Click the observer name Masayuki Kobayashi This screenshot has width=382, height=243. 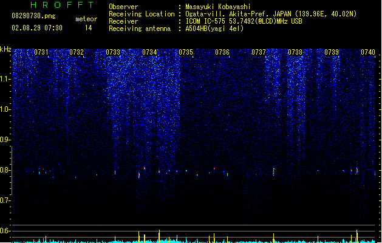pyautogui.click(x=218, y=7)
